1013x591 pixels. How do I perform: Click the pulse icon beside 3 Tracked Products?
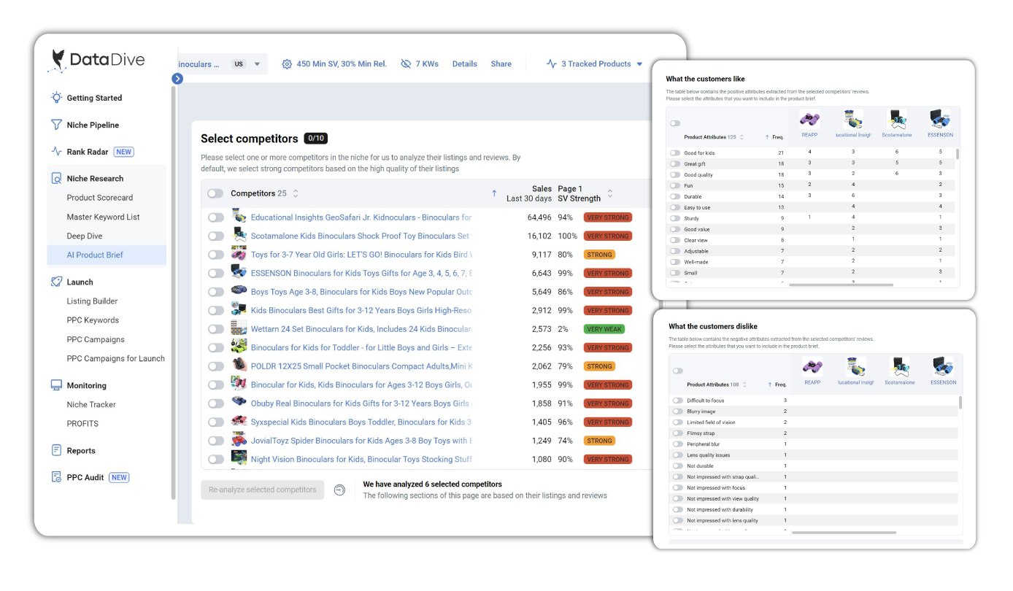pyautogui.click(x=552, y=64)
